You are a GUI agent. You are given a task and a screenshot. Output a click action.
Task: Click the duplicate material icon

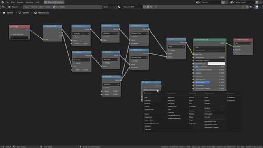click(x=148, y=7)
